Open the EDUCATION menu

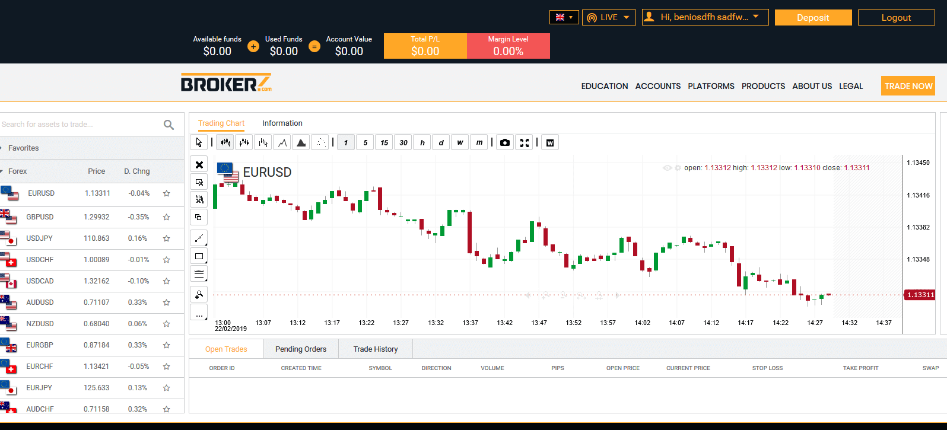pyautogui.click(x=605, y=86)
